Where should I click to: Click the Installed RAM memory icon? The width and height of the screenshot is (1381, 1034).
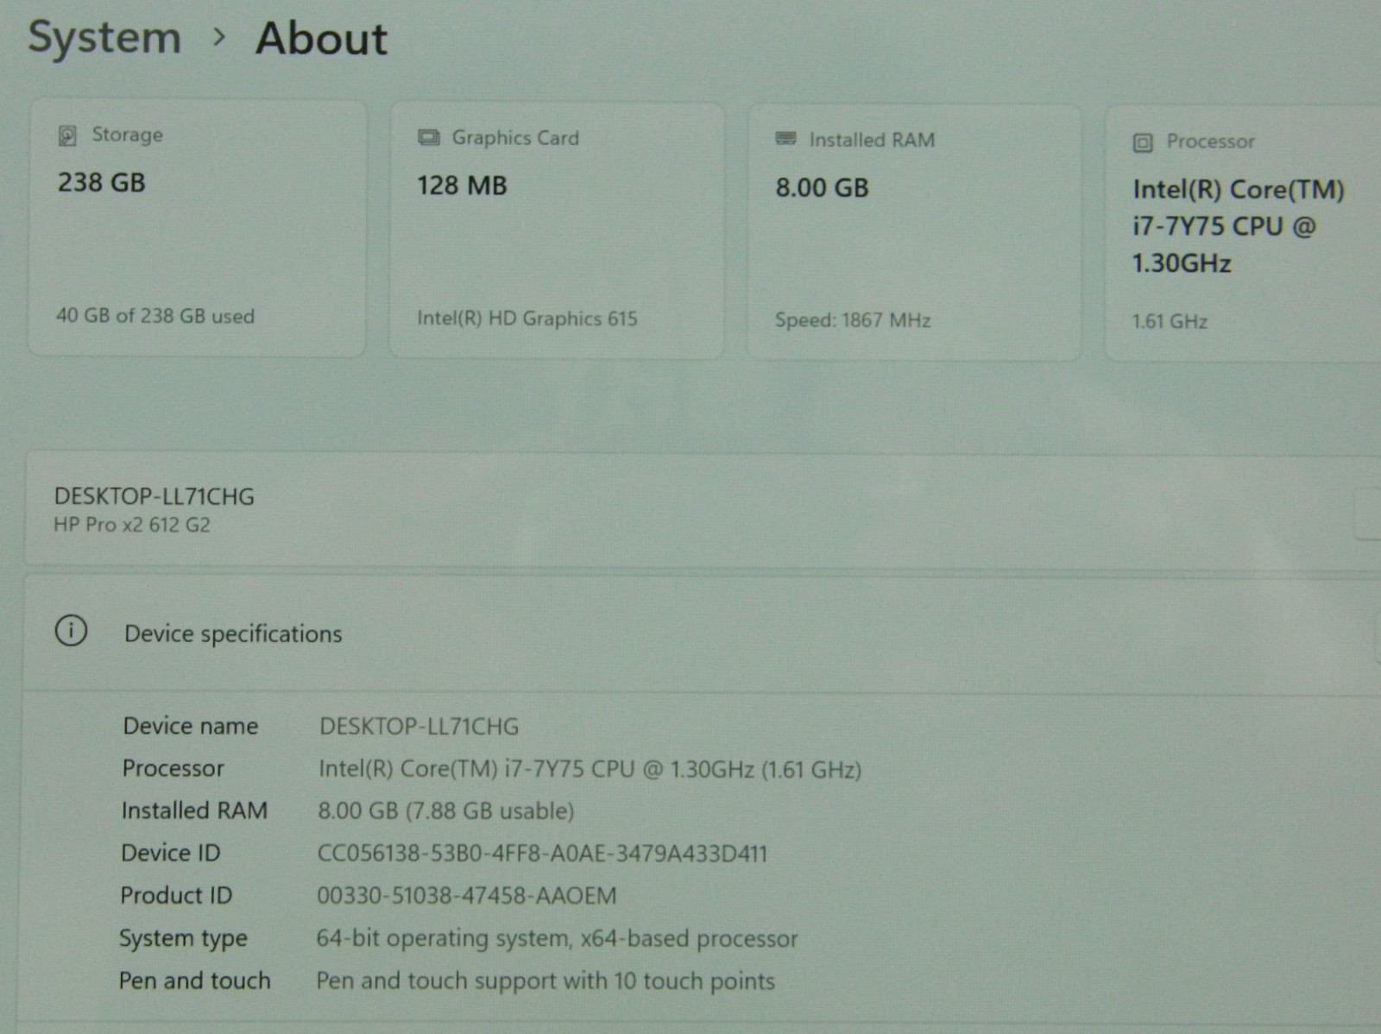[x=785, y=139]
